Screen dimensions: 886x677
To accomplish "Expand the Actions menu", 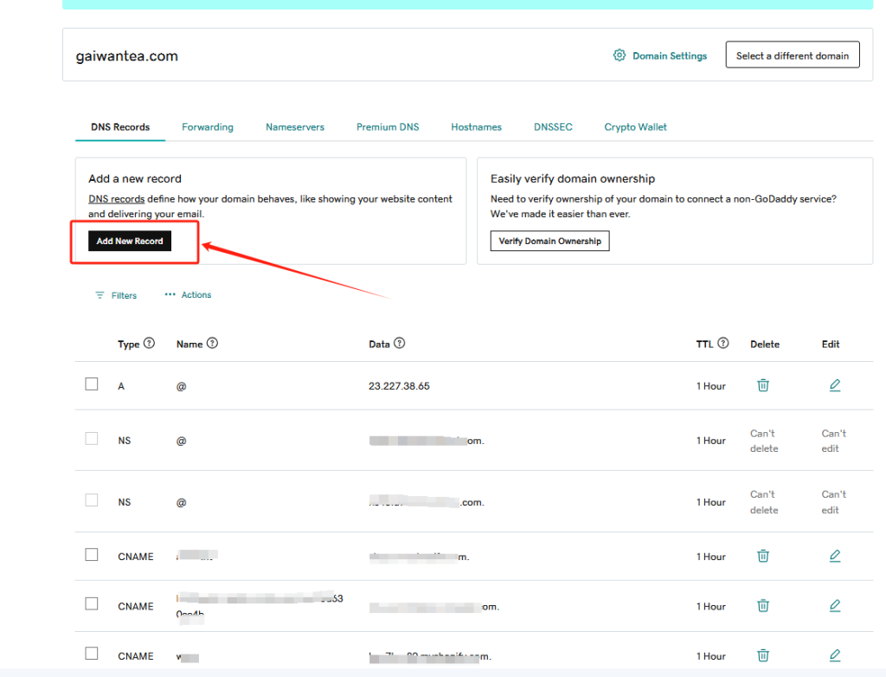I will pyautogui.click(x=188, y=295).
